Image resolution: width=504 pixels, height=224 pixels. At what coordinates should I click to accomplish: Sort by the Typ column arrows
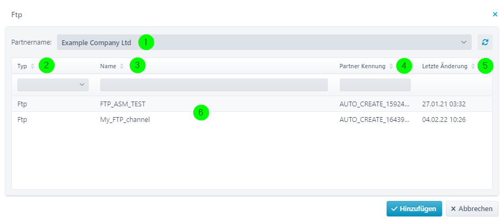coord(32,66)
